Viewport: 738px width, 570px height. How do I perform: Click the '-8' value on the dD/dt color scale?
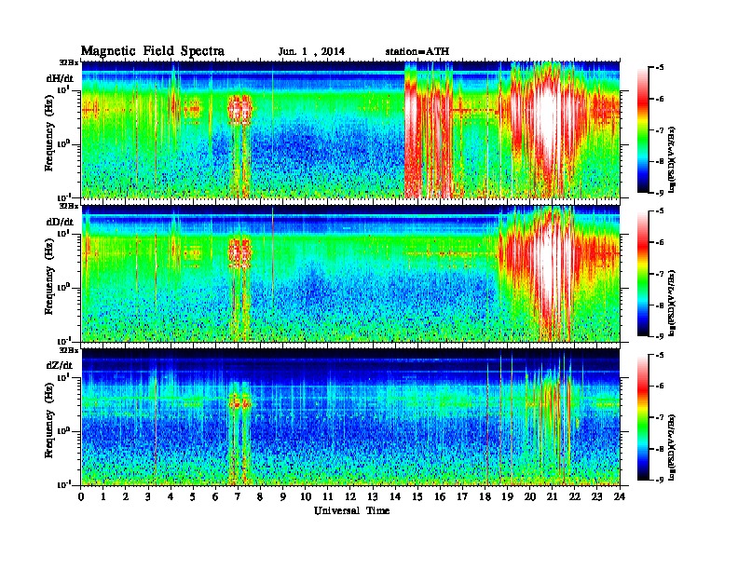[660, 305]
